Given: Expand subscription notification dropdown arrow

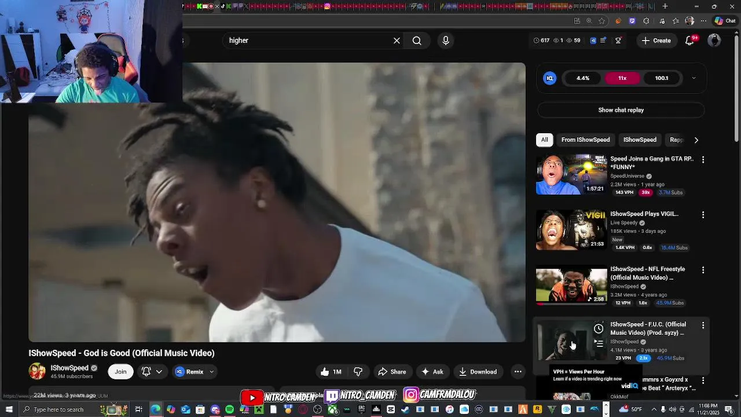Looking at the screenshot, I should tap(159, 372).
